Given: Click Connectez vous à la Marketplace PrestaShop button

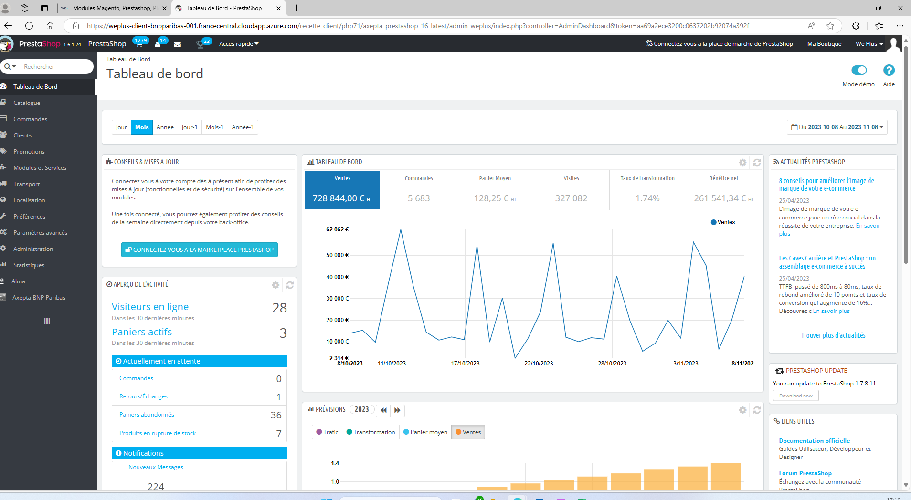Looking at the screenshot, I should 200,250.
